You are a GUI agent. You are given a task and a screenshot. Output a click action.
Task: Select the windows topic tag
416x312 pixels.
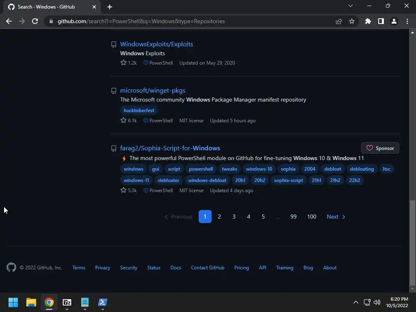[x=133, y=169]
